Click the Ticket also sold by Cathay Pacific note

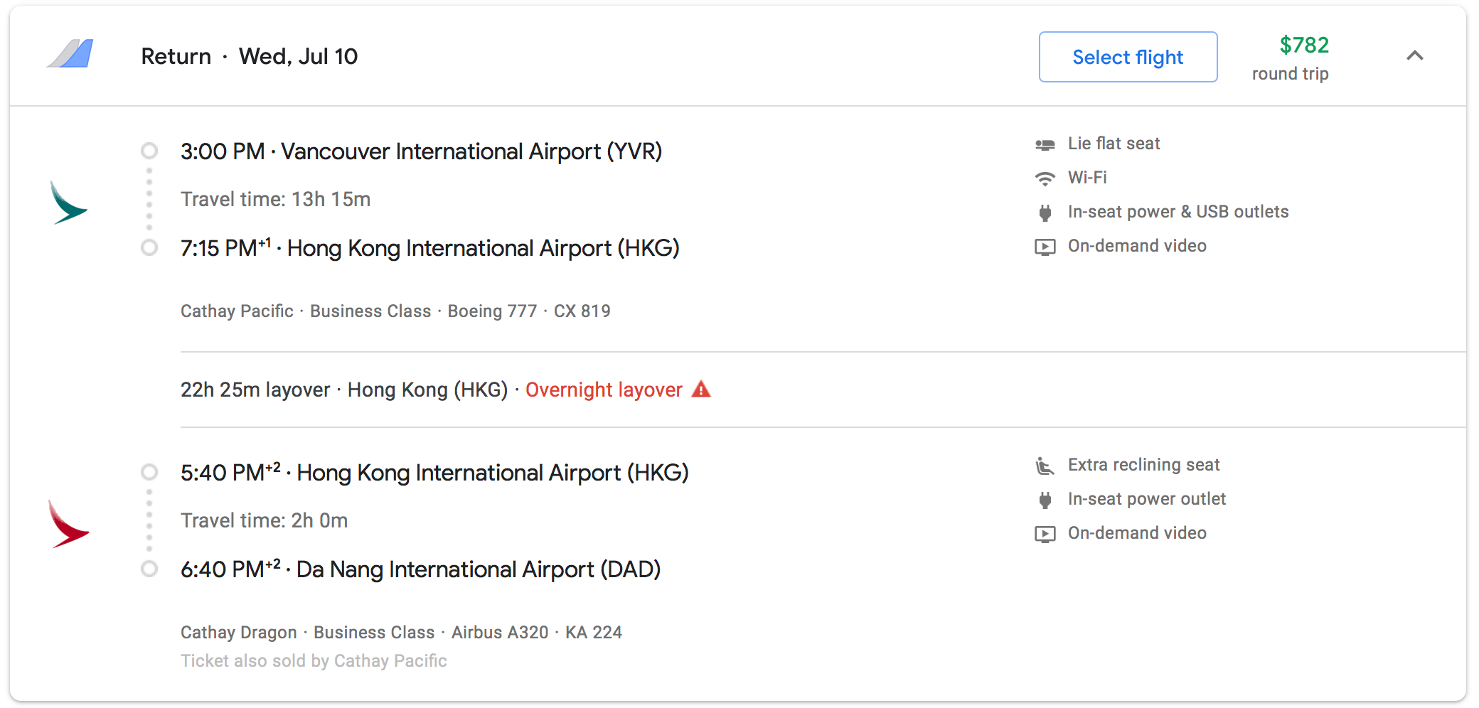[x=314, y=660]
